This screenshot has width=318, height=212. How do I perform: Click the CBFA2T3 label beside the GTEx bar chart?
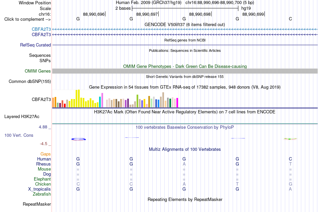pyautogui.click(x=41, y=99)
